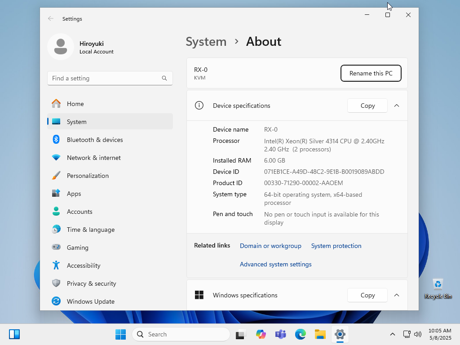
Task: Click the Time & language clock-globe icon
Action: tap(56, 230)
